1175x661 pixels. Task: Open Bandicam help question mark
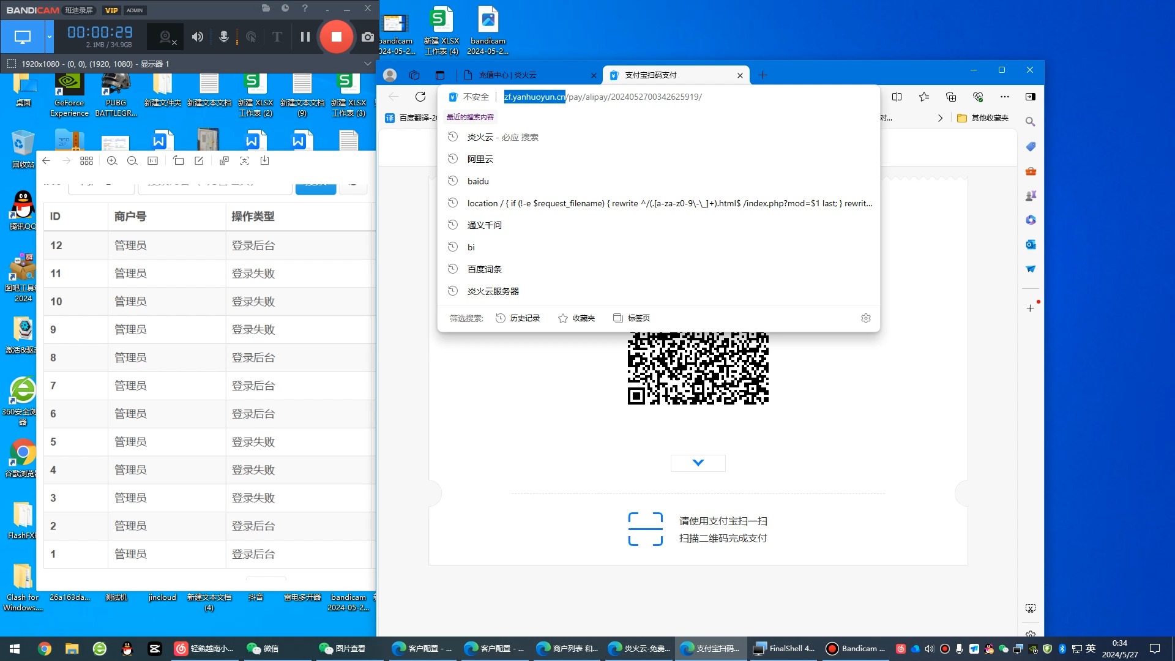[x=305, y=9]
